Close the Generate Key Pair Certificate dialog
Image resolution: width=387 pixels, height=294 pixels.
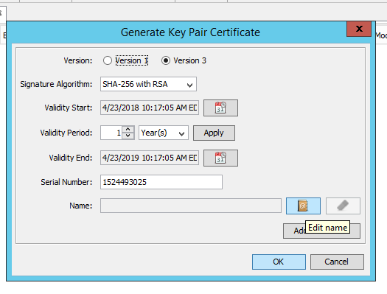point(359,29)
